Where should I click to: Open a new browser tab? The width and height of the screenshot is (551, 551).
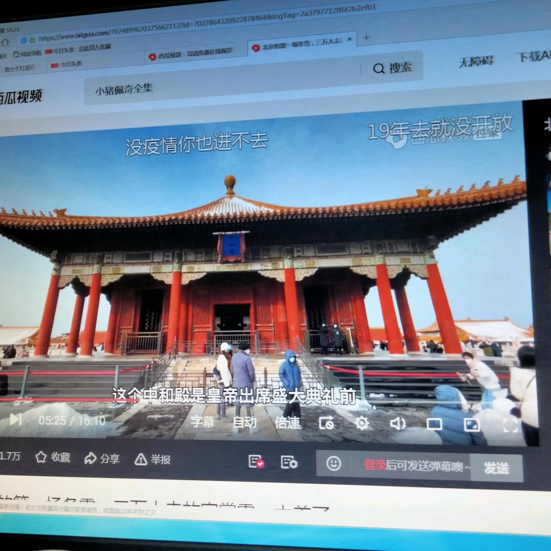(366, 37)
